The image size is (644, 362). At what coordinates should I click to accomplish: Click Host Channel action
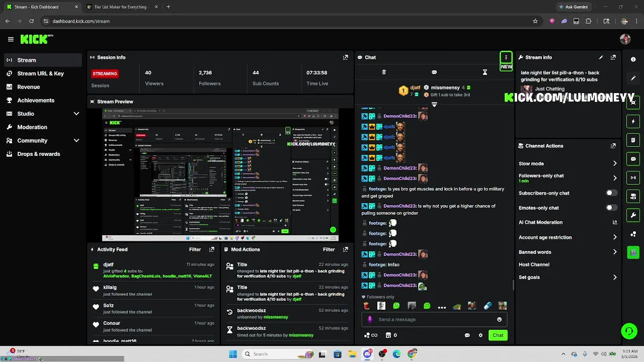pos(534,264)
